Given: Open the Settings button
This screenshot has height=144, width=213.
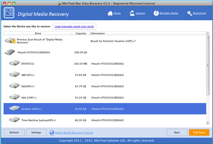Looking at the screenshot, I should point(36,132).
